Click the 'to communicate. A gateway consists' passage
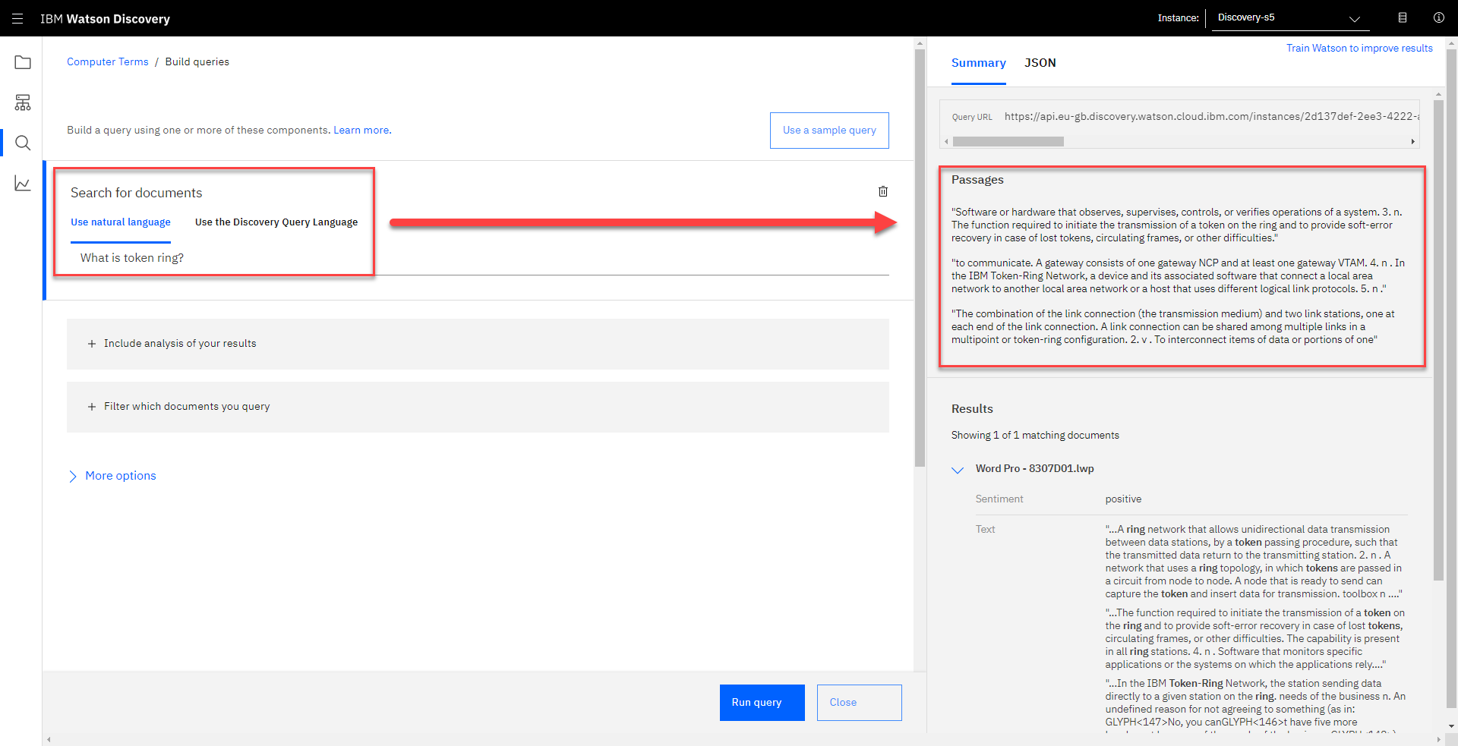 click(1178, 276)
